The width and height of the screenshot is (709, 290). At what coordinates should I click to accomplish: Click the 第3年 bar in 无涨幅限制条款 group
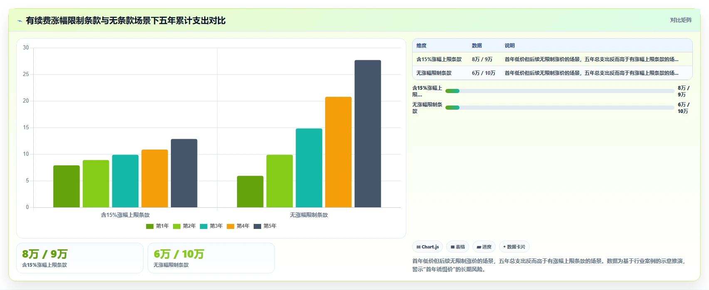point(309,168)
